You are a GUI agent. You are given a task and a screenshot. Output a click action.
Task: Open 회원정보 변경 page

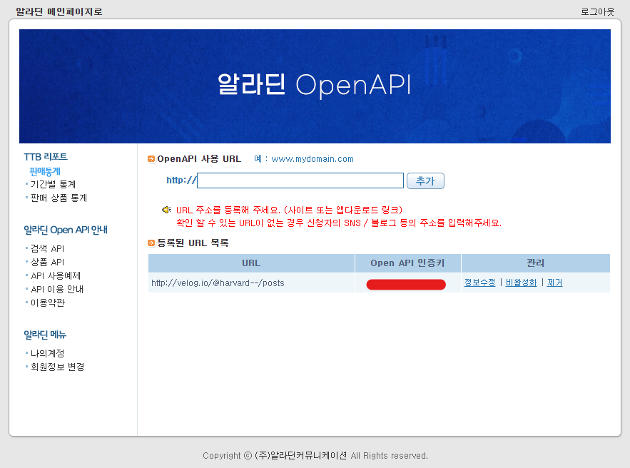pyautogui.click(x=58, y=367)
